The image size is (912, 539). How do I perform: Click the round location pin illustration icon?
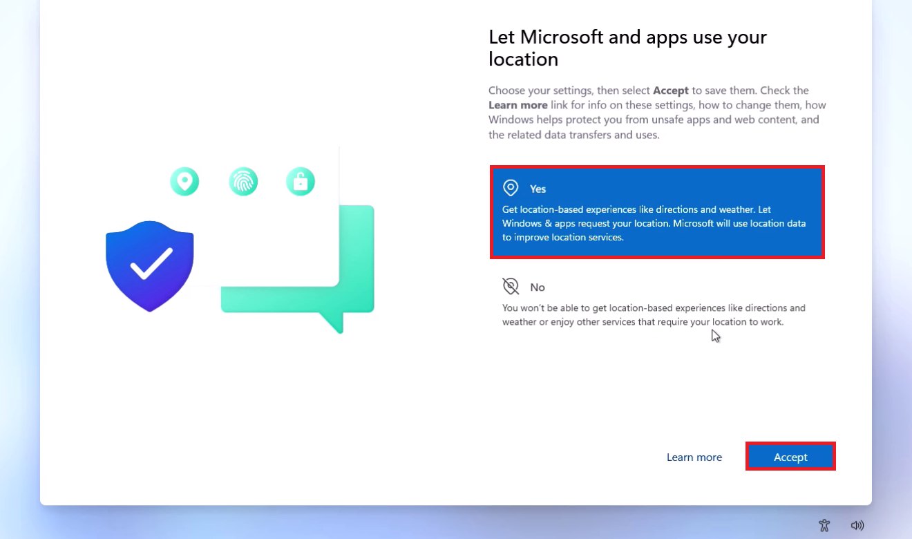pyautogui.click(x=184, y=182)
